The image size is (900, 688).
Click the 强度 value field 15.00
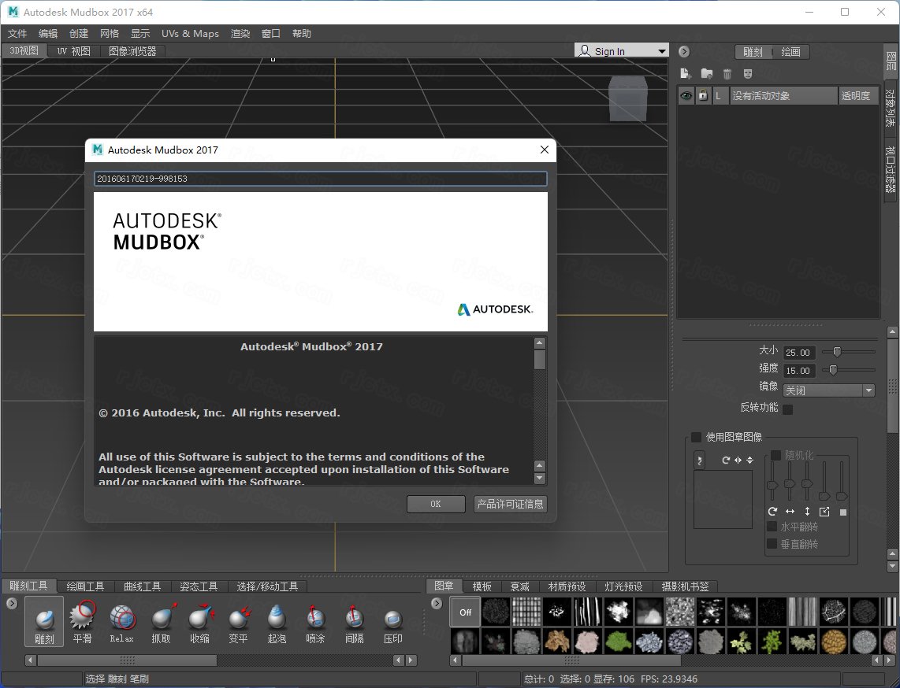pyautogui.click(x=799, y=371)
